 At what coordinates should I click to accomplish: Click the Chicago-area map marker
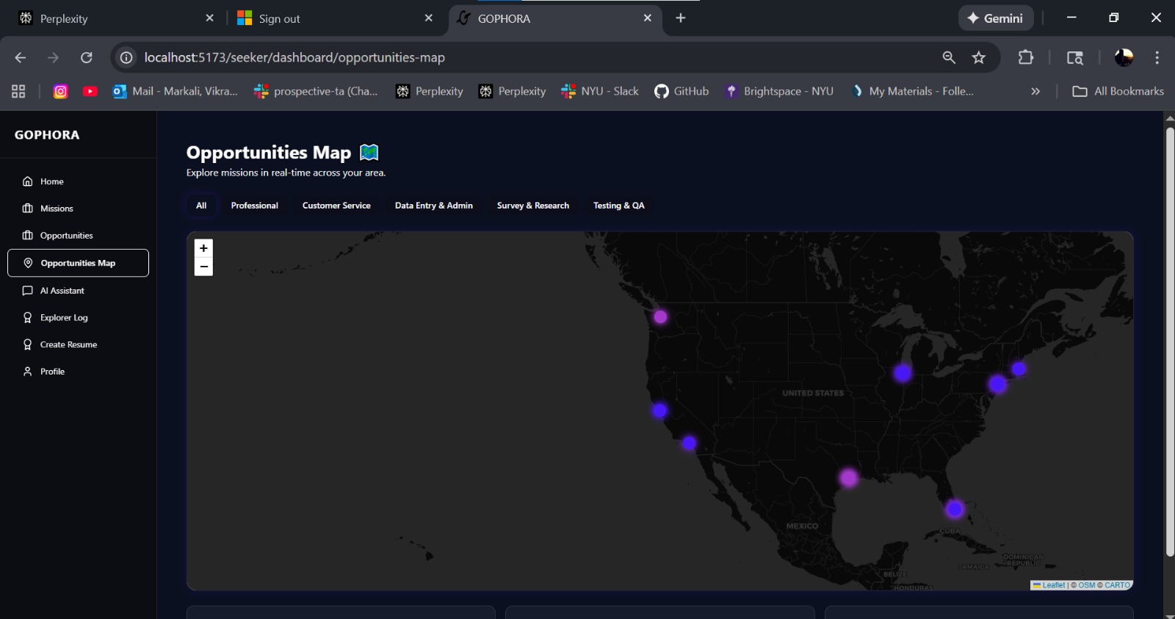pos(903,373)
